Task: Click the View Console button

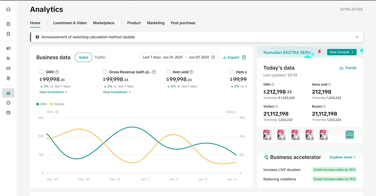Action: [342, 52]
